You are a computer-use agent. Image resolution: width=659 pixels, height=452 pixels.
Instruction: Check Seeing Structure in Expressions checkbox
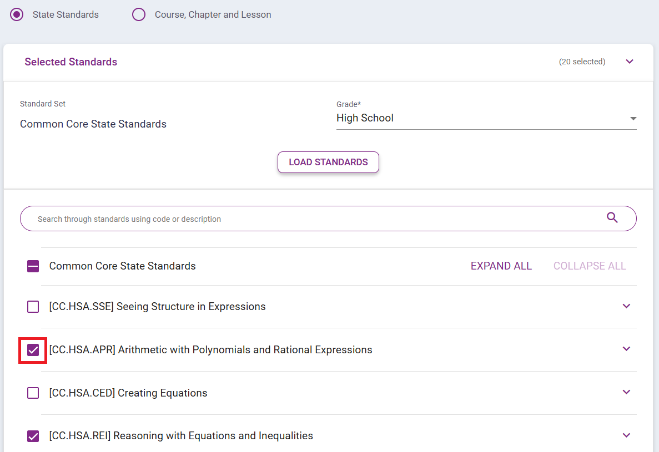point(33,307)
